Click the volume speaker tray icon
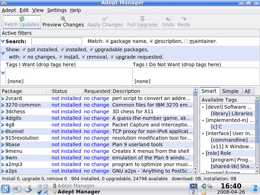 (204, 186)
